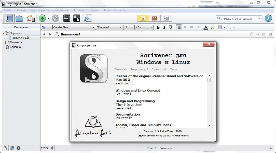
Task: Toggle the Inspector info button
Action: (x=268, y=18)
